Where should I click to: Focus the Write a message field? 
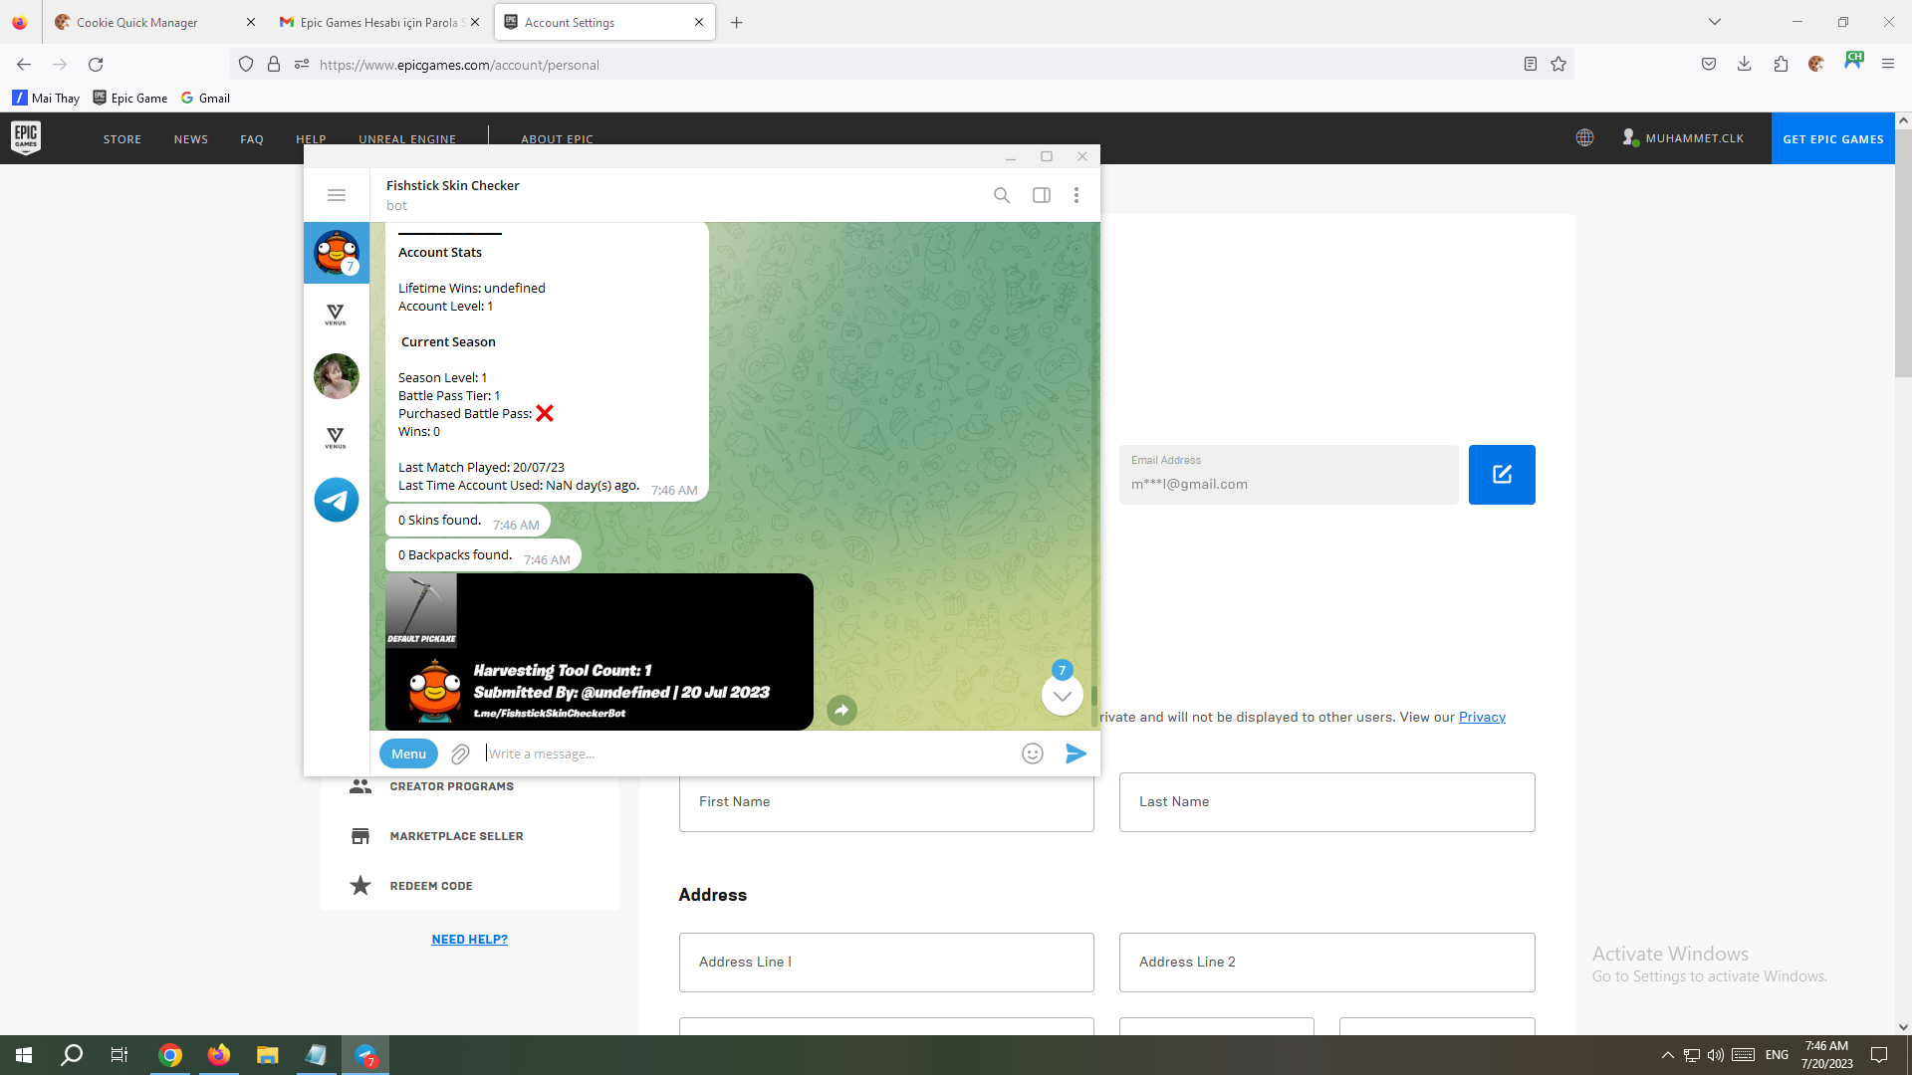pos(747,753)
